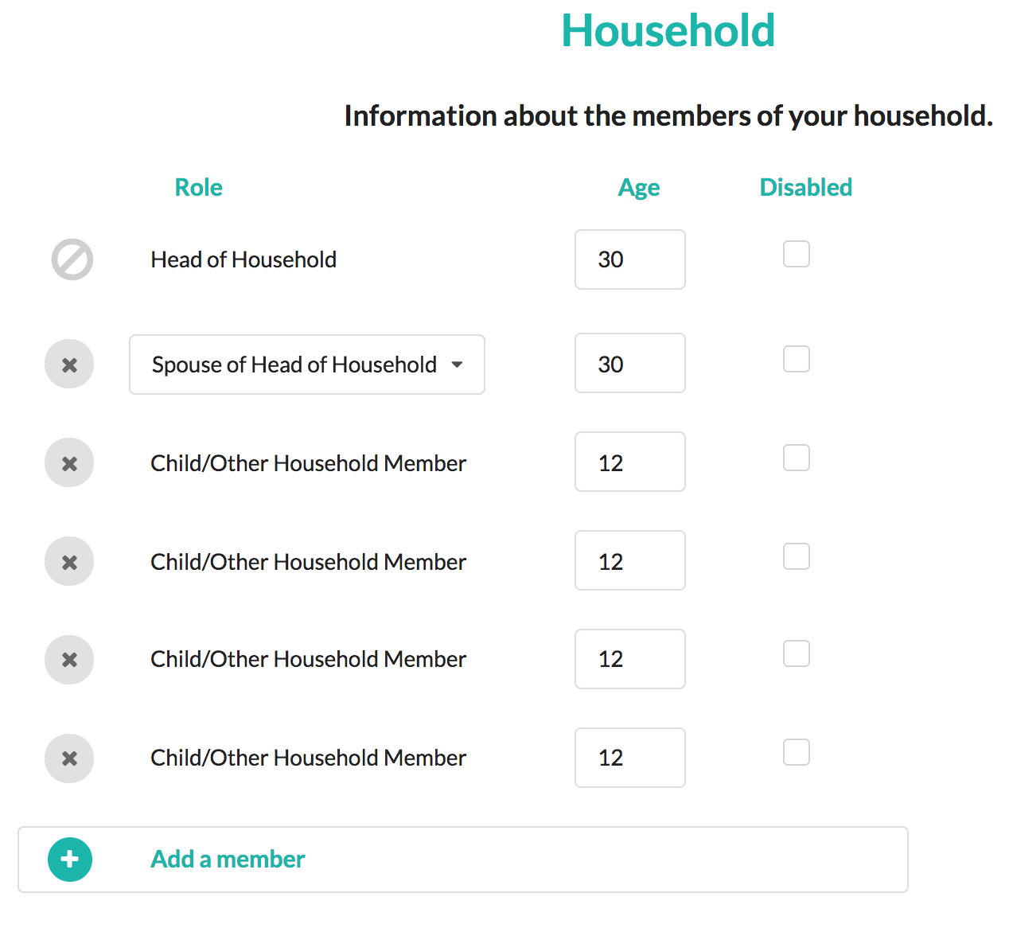Remove the second Child/Other Household Member

pyautogui.click(x=69, y=562)
